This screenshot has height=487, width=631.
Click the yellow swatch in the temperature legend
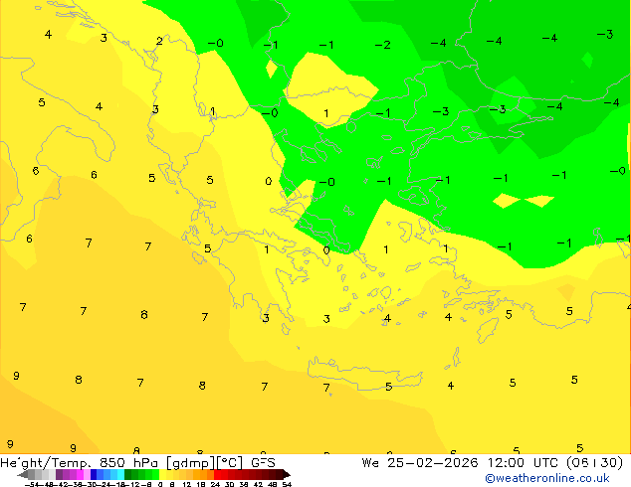pos(162,474)
